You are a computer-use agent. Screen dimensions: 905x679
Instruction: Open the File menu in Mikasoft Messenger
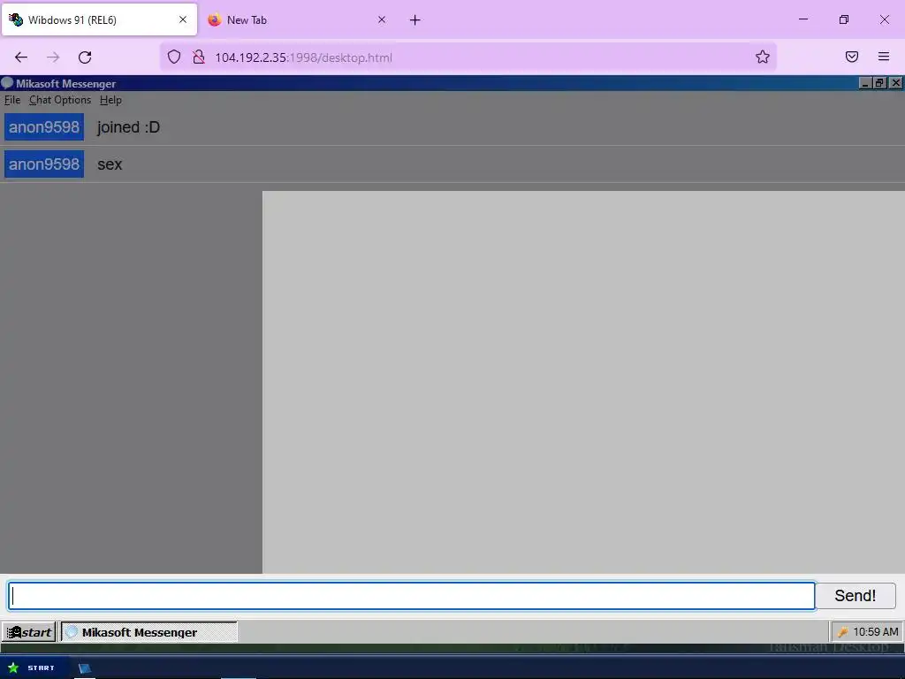click(x=12, y=100)
